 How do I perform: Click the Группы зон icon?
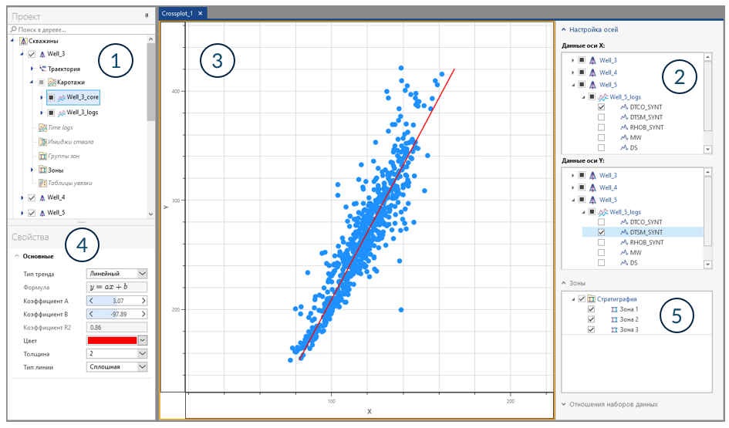[42, 156]
